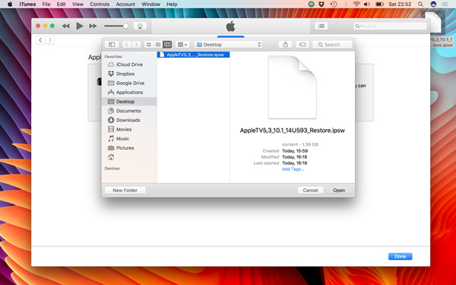Switch file dialog to icon view
The image size is (456, 285).
click(x=149, y=45)
